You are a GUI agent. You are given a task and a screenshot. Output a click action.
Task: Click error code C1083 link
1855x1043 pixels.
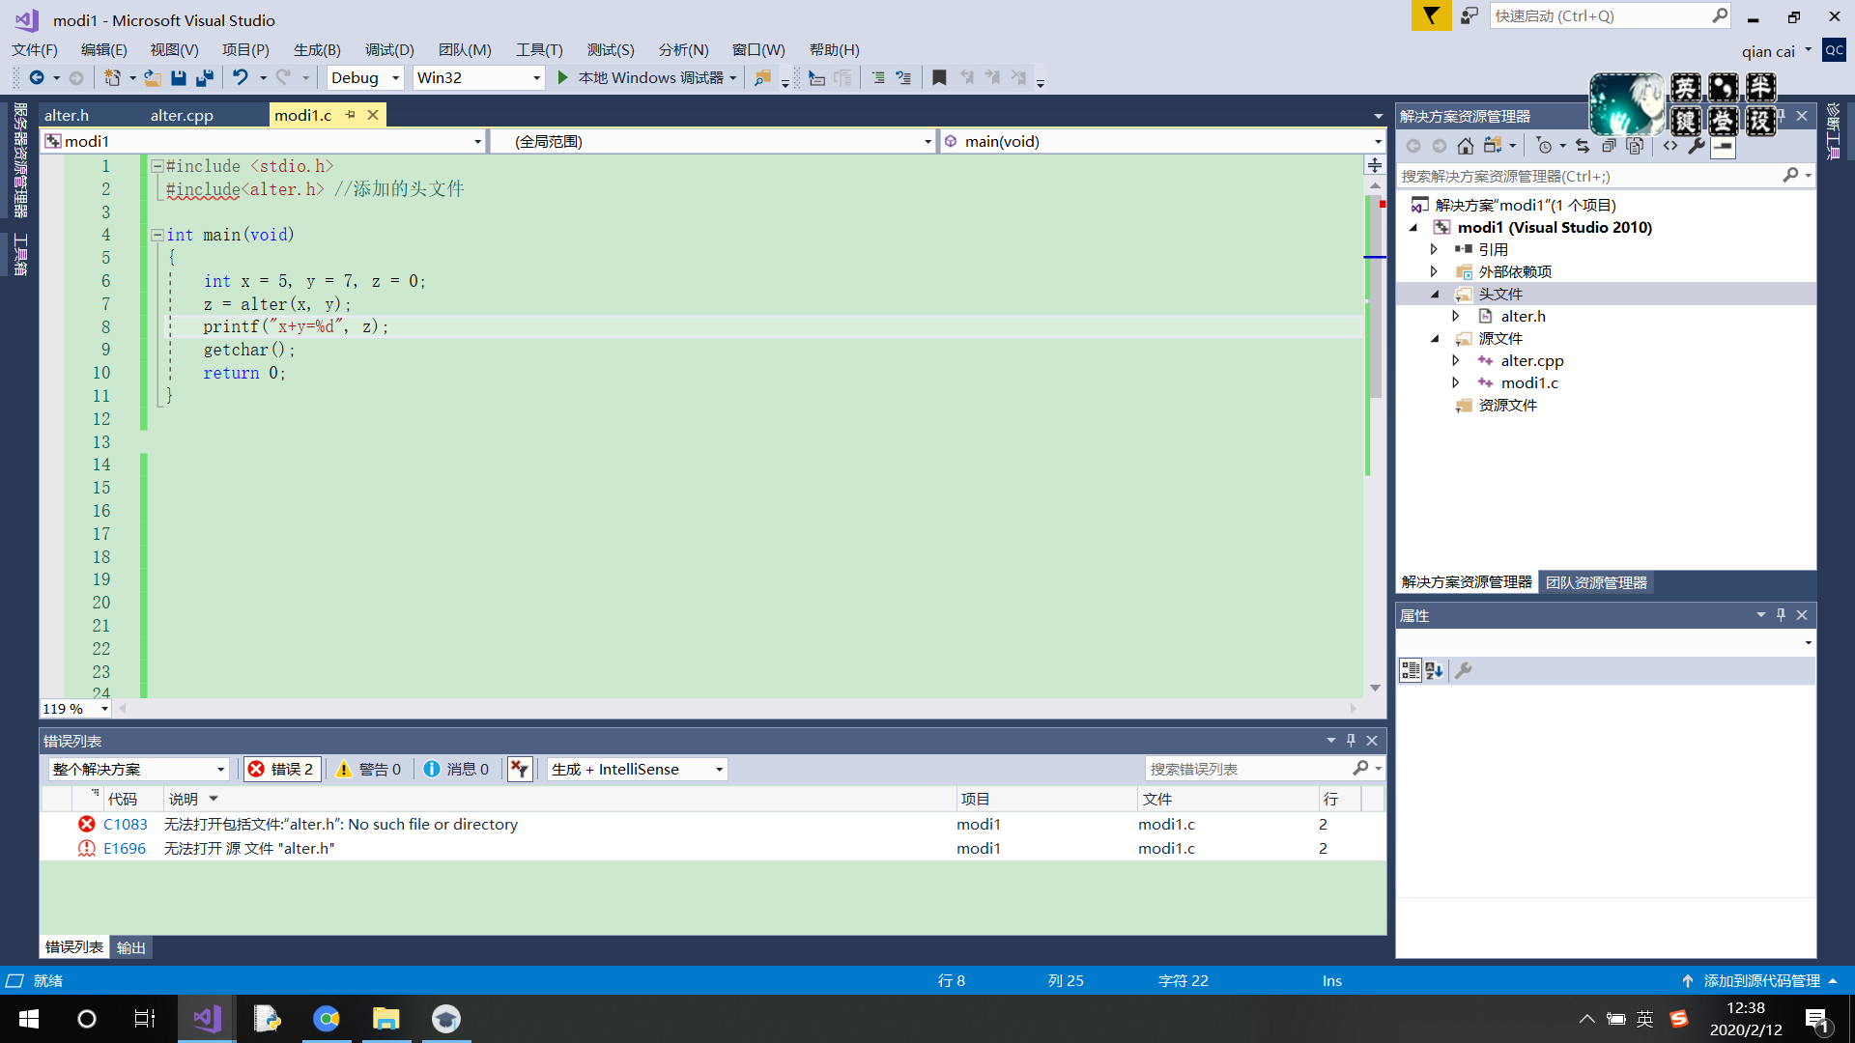[126, 825]
